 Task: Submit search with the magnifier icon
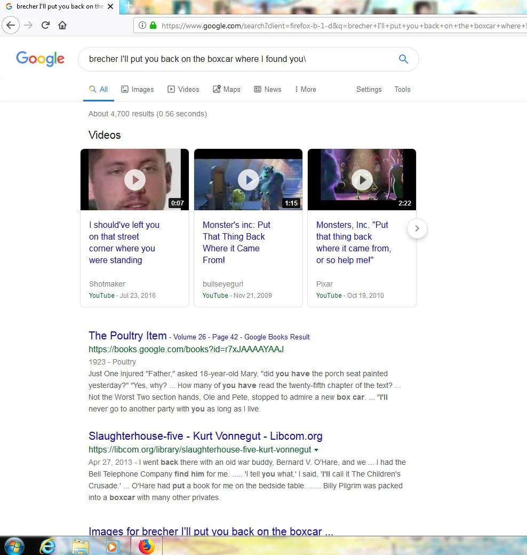coord(403,59)
